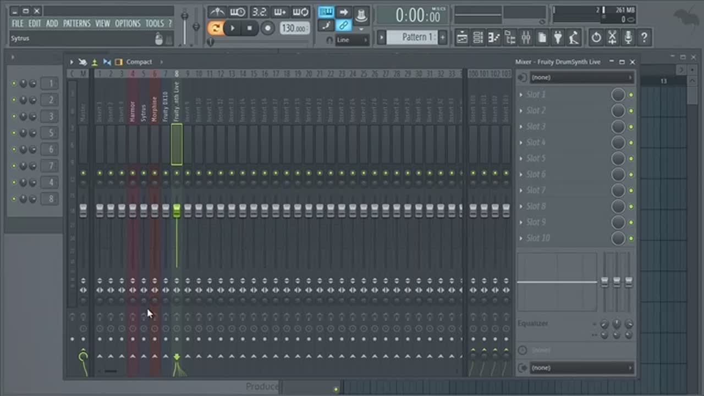Open the plugin picker plug icon
Image resolution: width=704 pixels, height=396 pixels.
coord(558,37)
